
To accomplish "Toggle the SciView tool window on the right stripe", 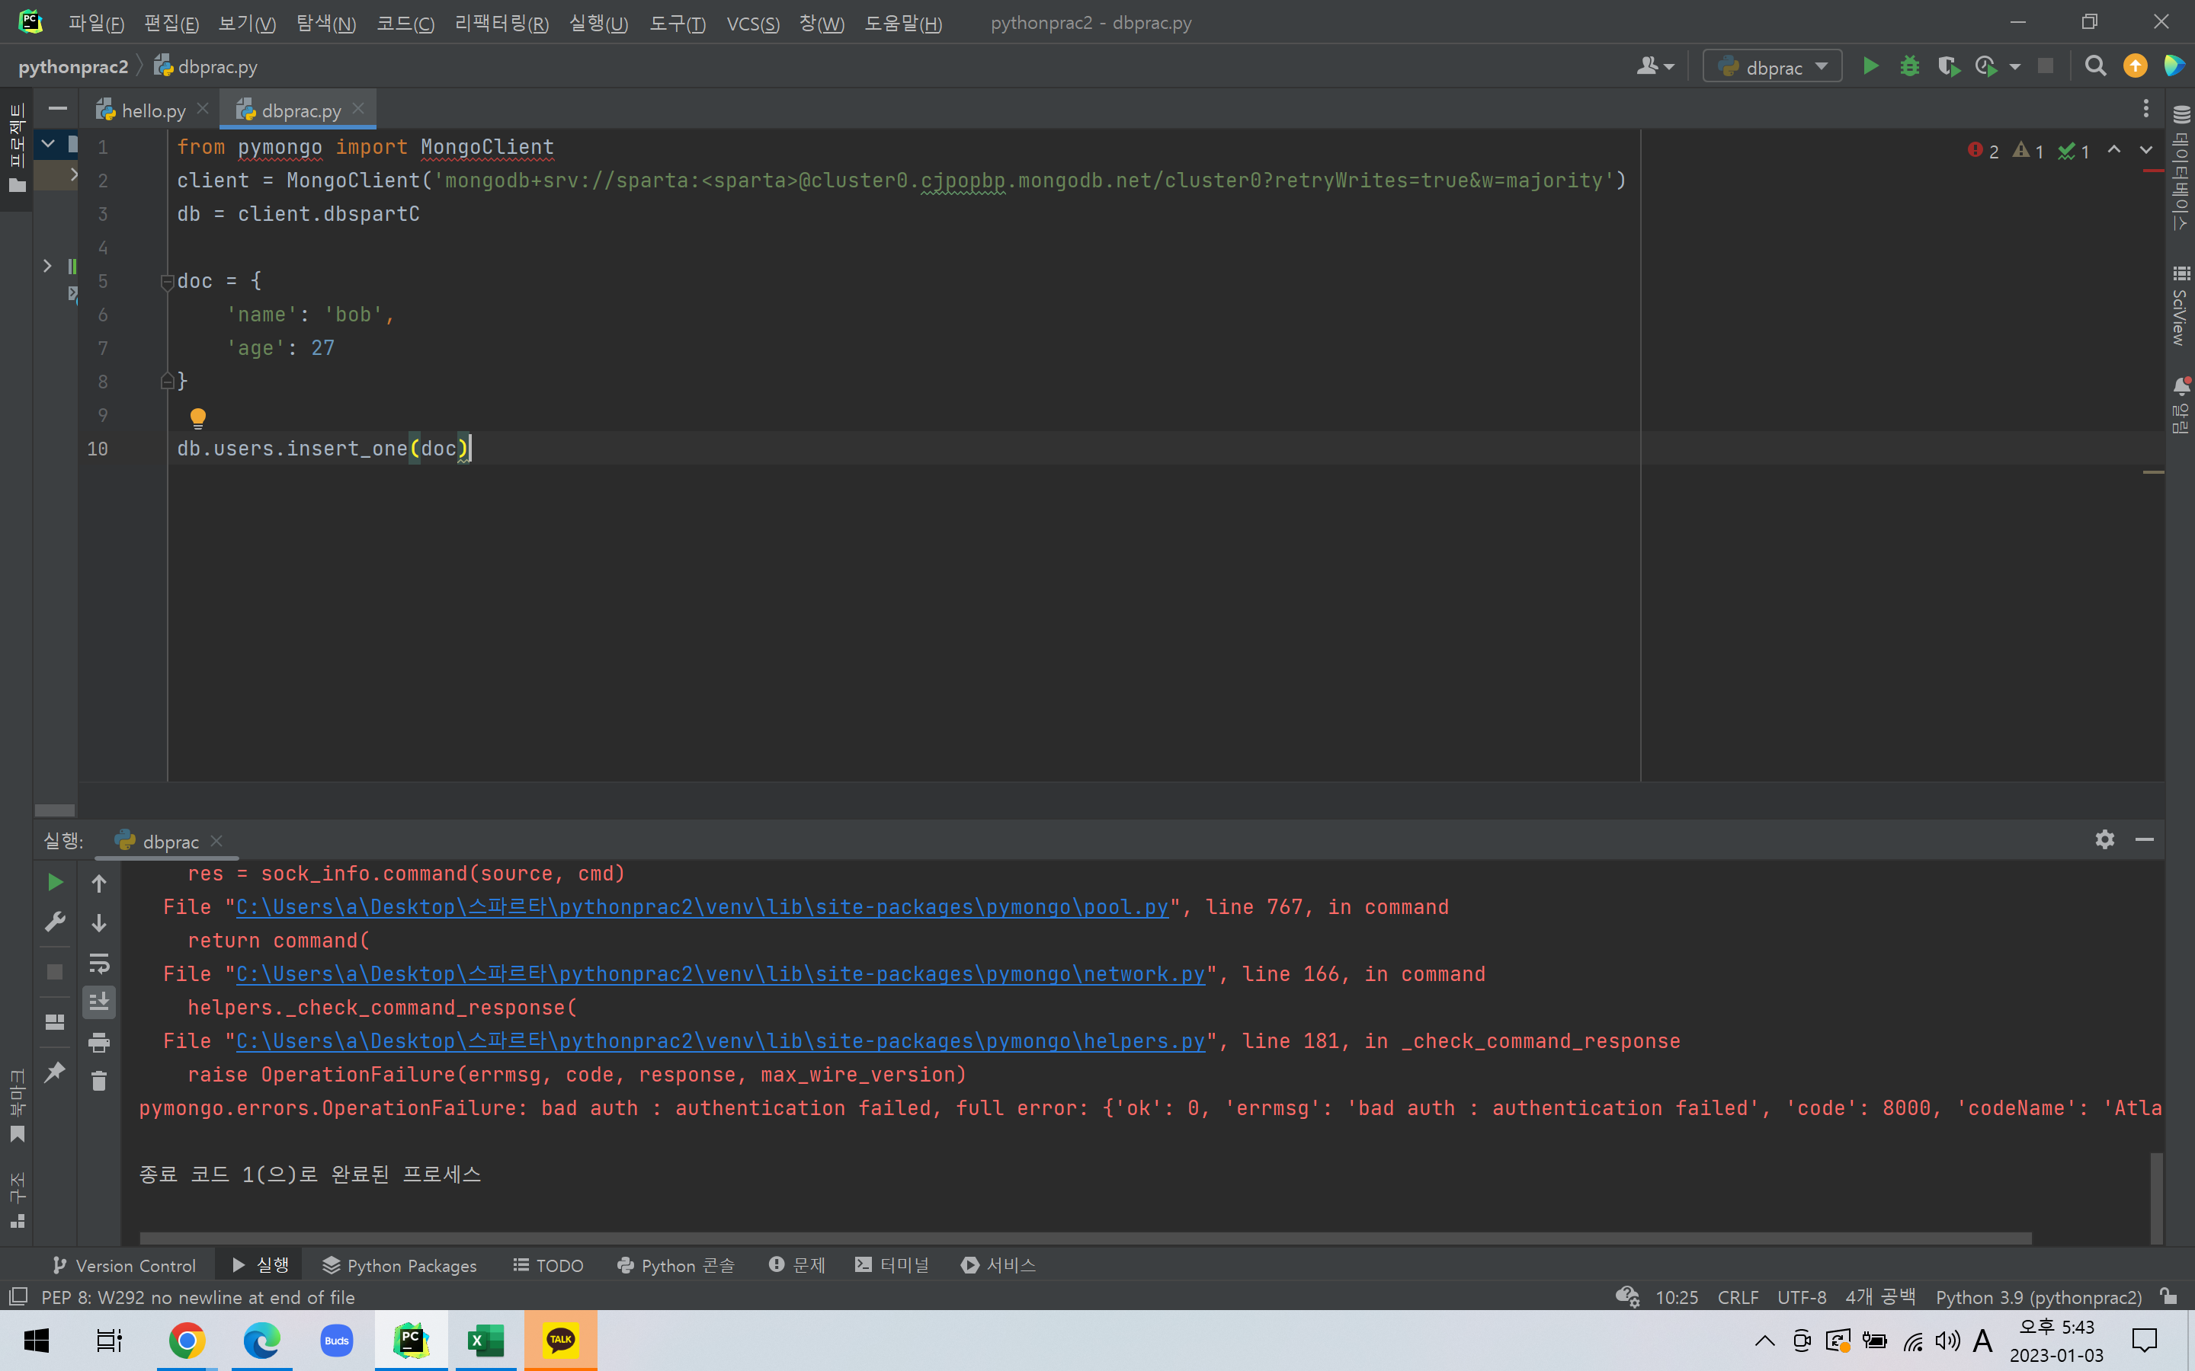I will [2181, 305].
